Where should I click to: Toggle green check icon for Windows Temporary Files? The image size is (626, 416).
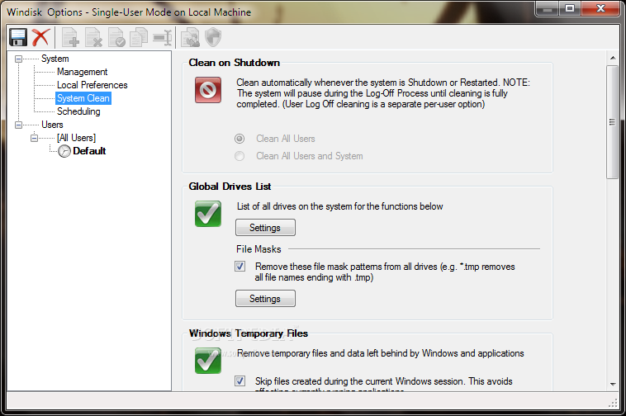pos(208,361)
